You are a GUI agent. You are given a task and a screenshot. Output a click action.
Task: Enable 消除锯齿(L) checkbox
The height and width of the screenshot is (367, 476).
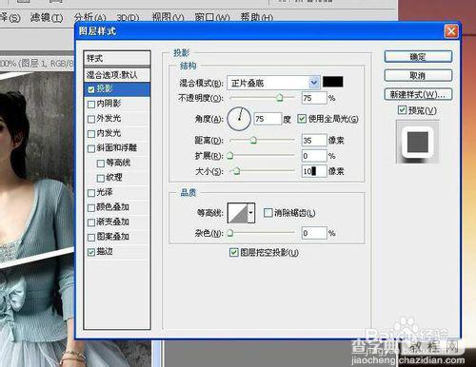[268, 213]
